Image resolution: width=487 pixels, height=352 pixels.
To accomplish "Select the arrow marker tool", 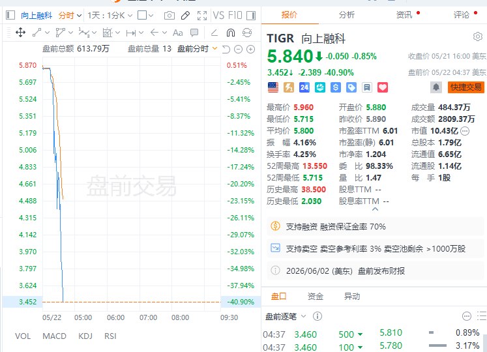I will (155, 33).
